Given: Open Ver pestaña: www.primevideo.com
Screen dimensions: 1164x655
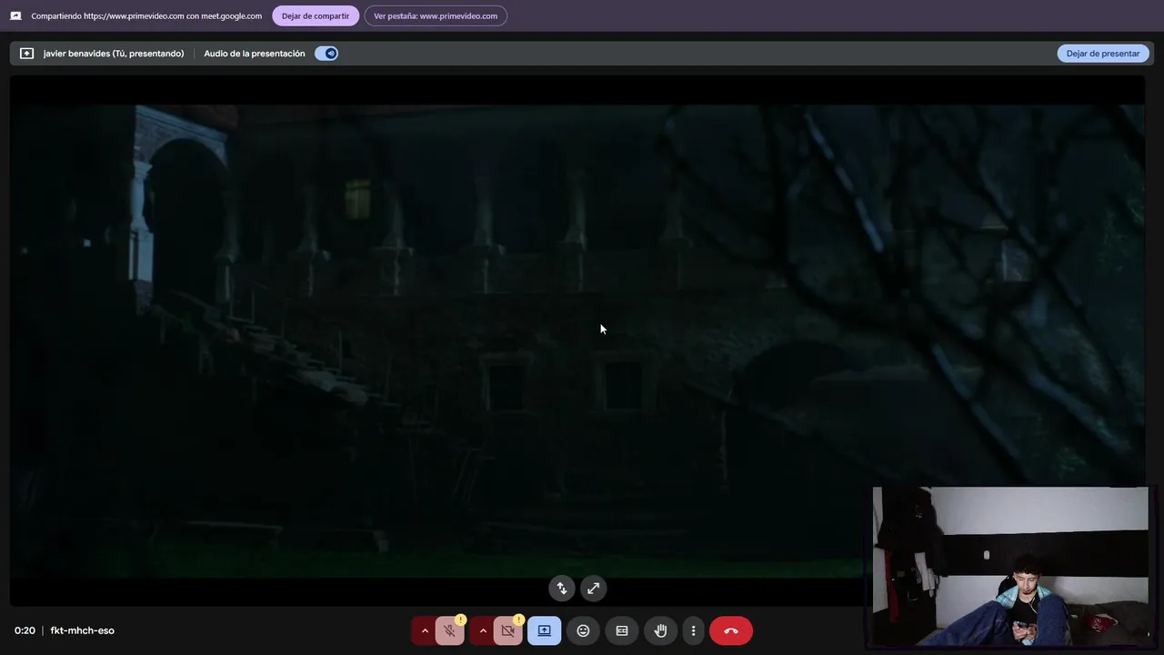Looking at the screenshot, I should [436, 15].
